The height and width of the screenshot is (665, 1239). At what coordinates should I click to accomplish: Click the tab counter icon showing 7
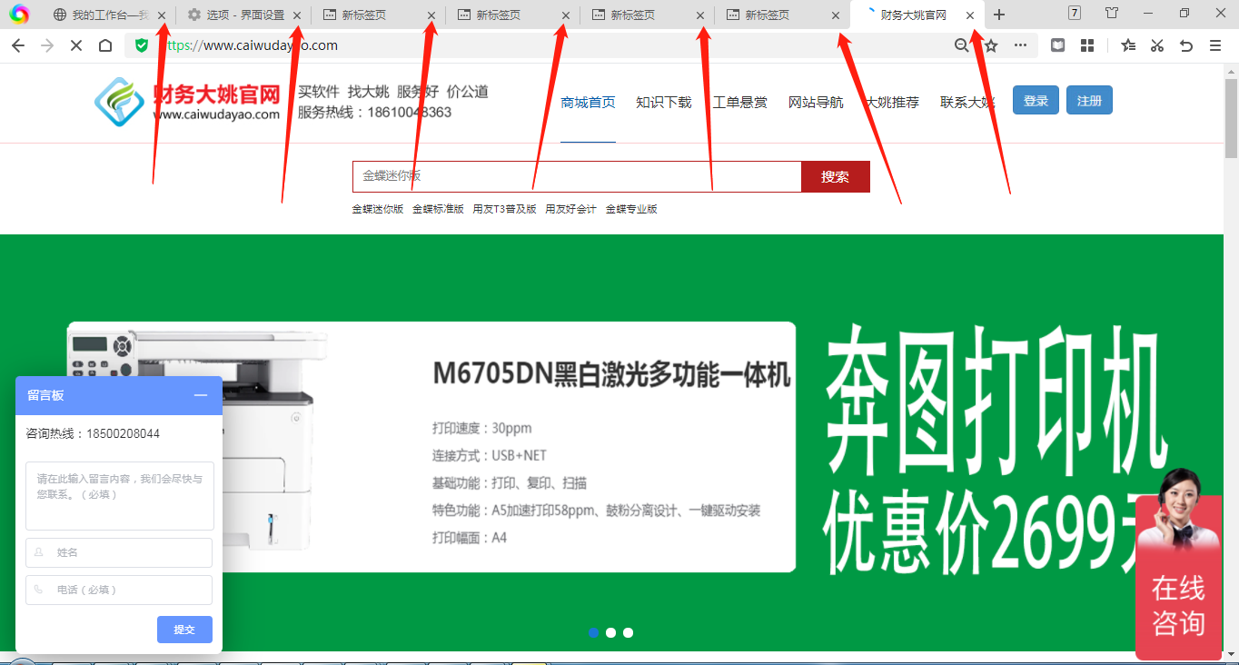coord(1075,13)
